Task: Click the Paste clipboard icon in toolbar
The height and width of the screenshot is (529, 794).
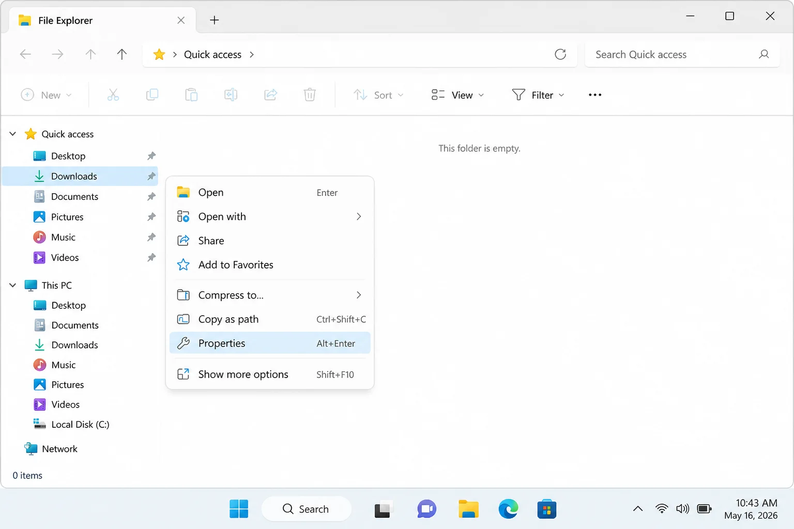Action: point(191,95)
